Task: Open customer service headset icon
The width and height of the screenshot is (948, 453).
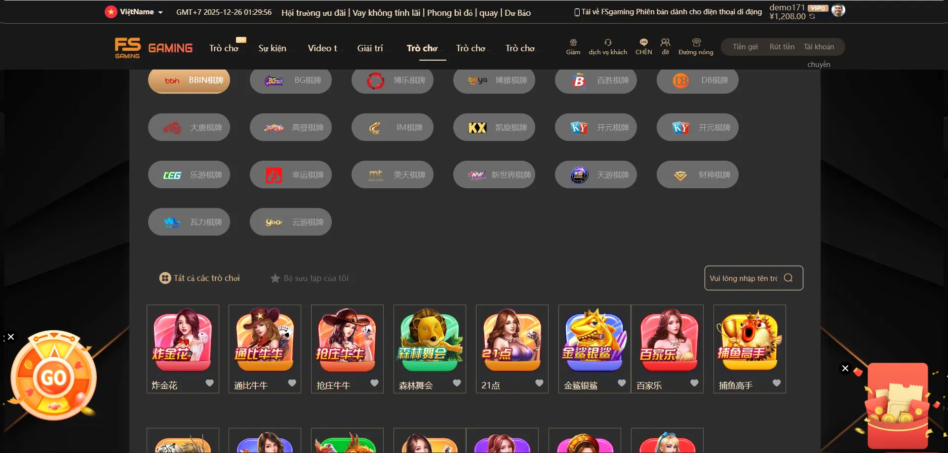Action: coord(608,42)
